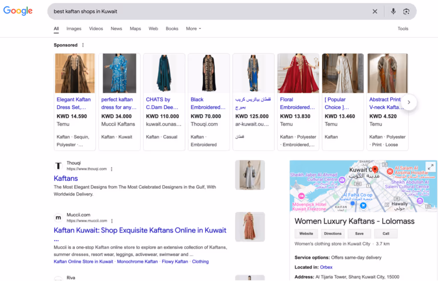The image size is (438, 281).
Task: Click the Sheikh Abdullah Al Salem Cultural Centre marker
Action: [x=420, y=201]
